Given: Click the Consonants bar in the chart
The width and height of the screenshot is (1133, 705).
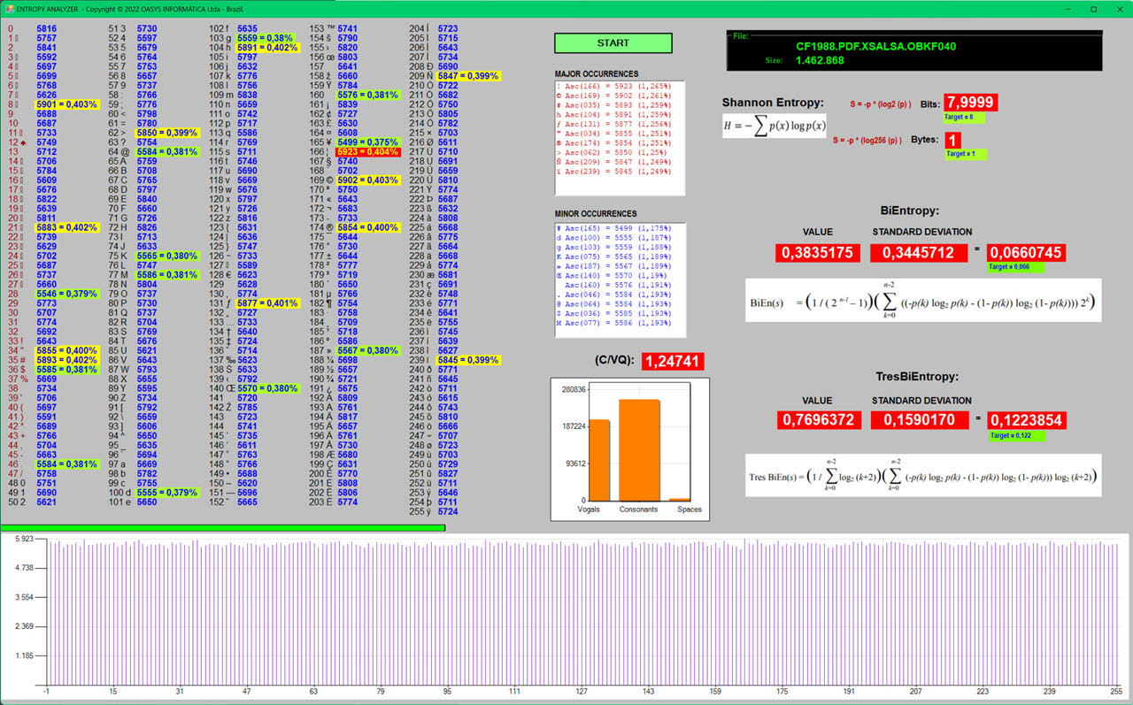Looking at the screenshot, I should pos(639,450).
